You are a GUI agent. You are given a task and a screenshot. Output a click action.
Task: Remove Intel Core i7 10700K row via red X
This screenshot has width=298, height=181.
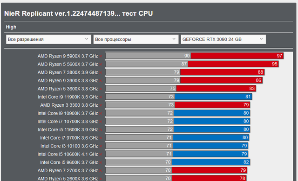click(101, 122)
